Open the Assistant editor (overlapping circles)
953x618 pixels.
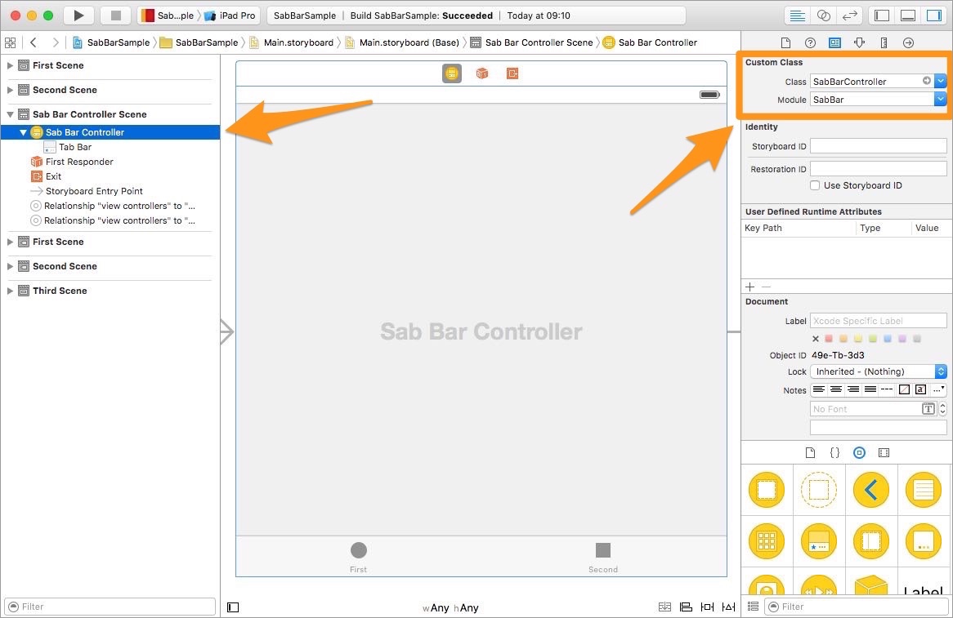(x=824, y=16)
